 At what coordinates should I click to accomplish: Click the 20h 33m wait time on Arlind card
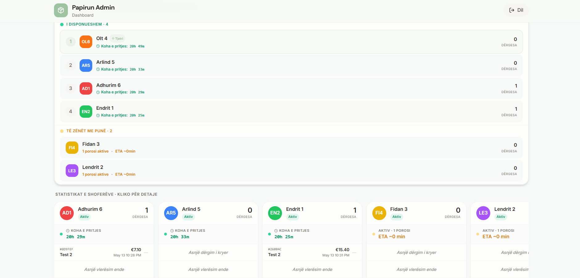coord(180,237)
